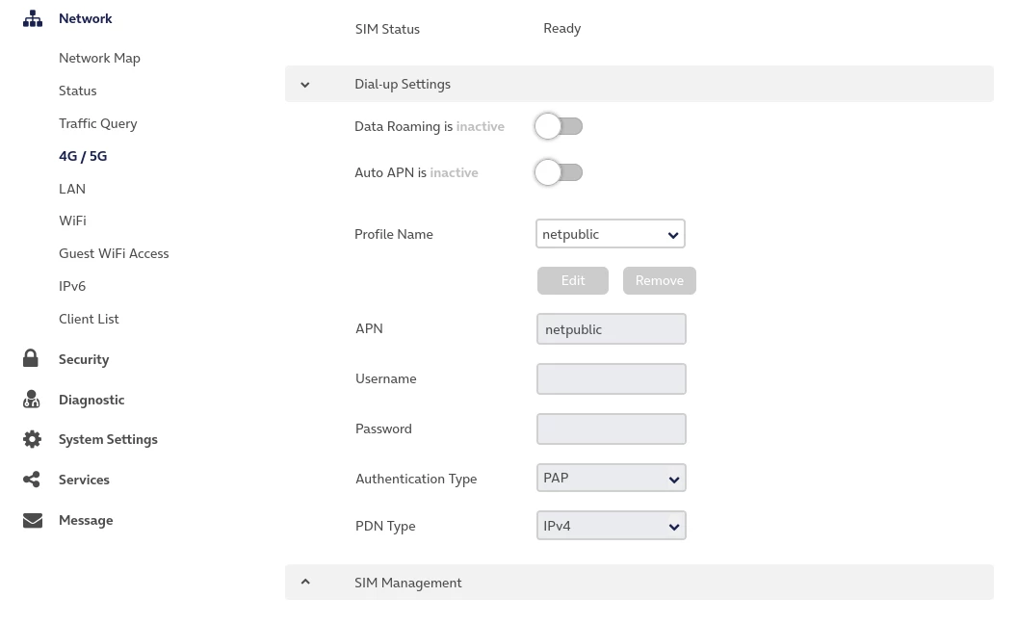Open the Authentication Type dropdown
This screenshot has width=1017, height=623.
coord(611,479)
